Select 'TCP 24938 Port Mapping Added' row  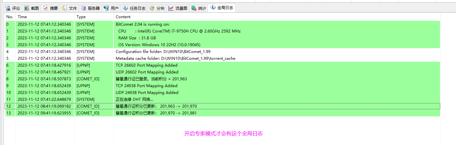click(223, 86)
